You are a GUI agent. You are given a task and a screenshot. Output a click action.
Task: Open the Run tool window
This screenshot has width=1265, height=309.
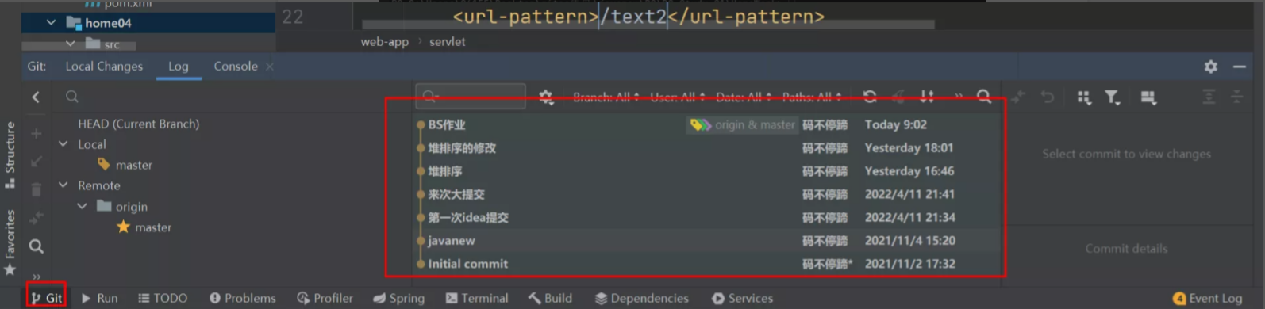click(x=99, y=298)
